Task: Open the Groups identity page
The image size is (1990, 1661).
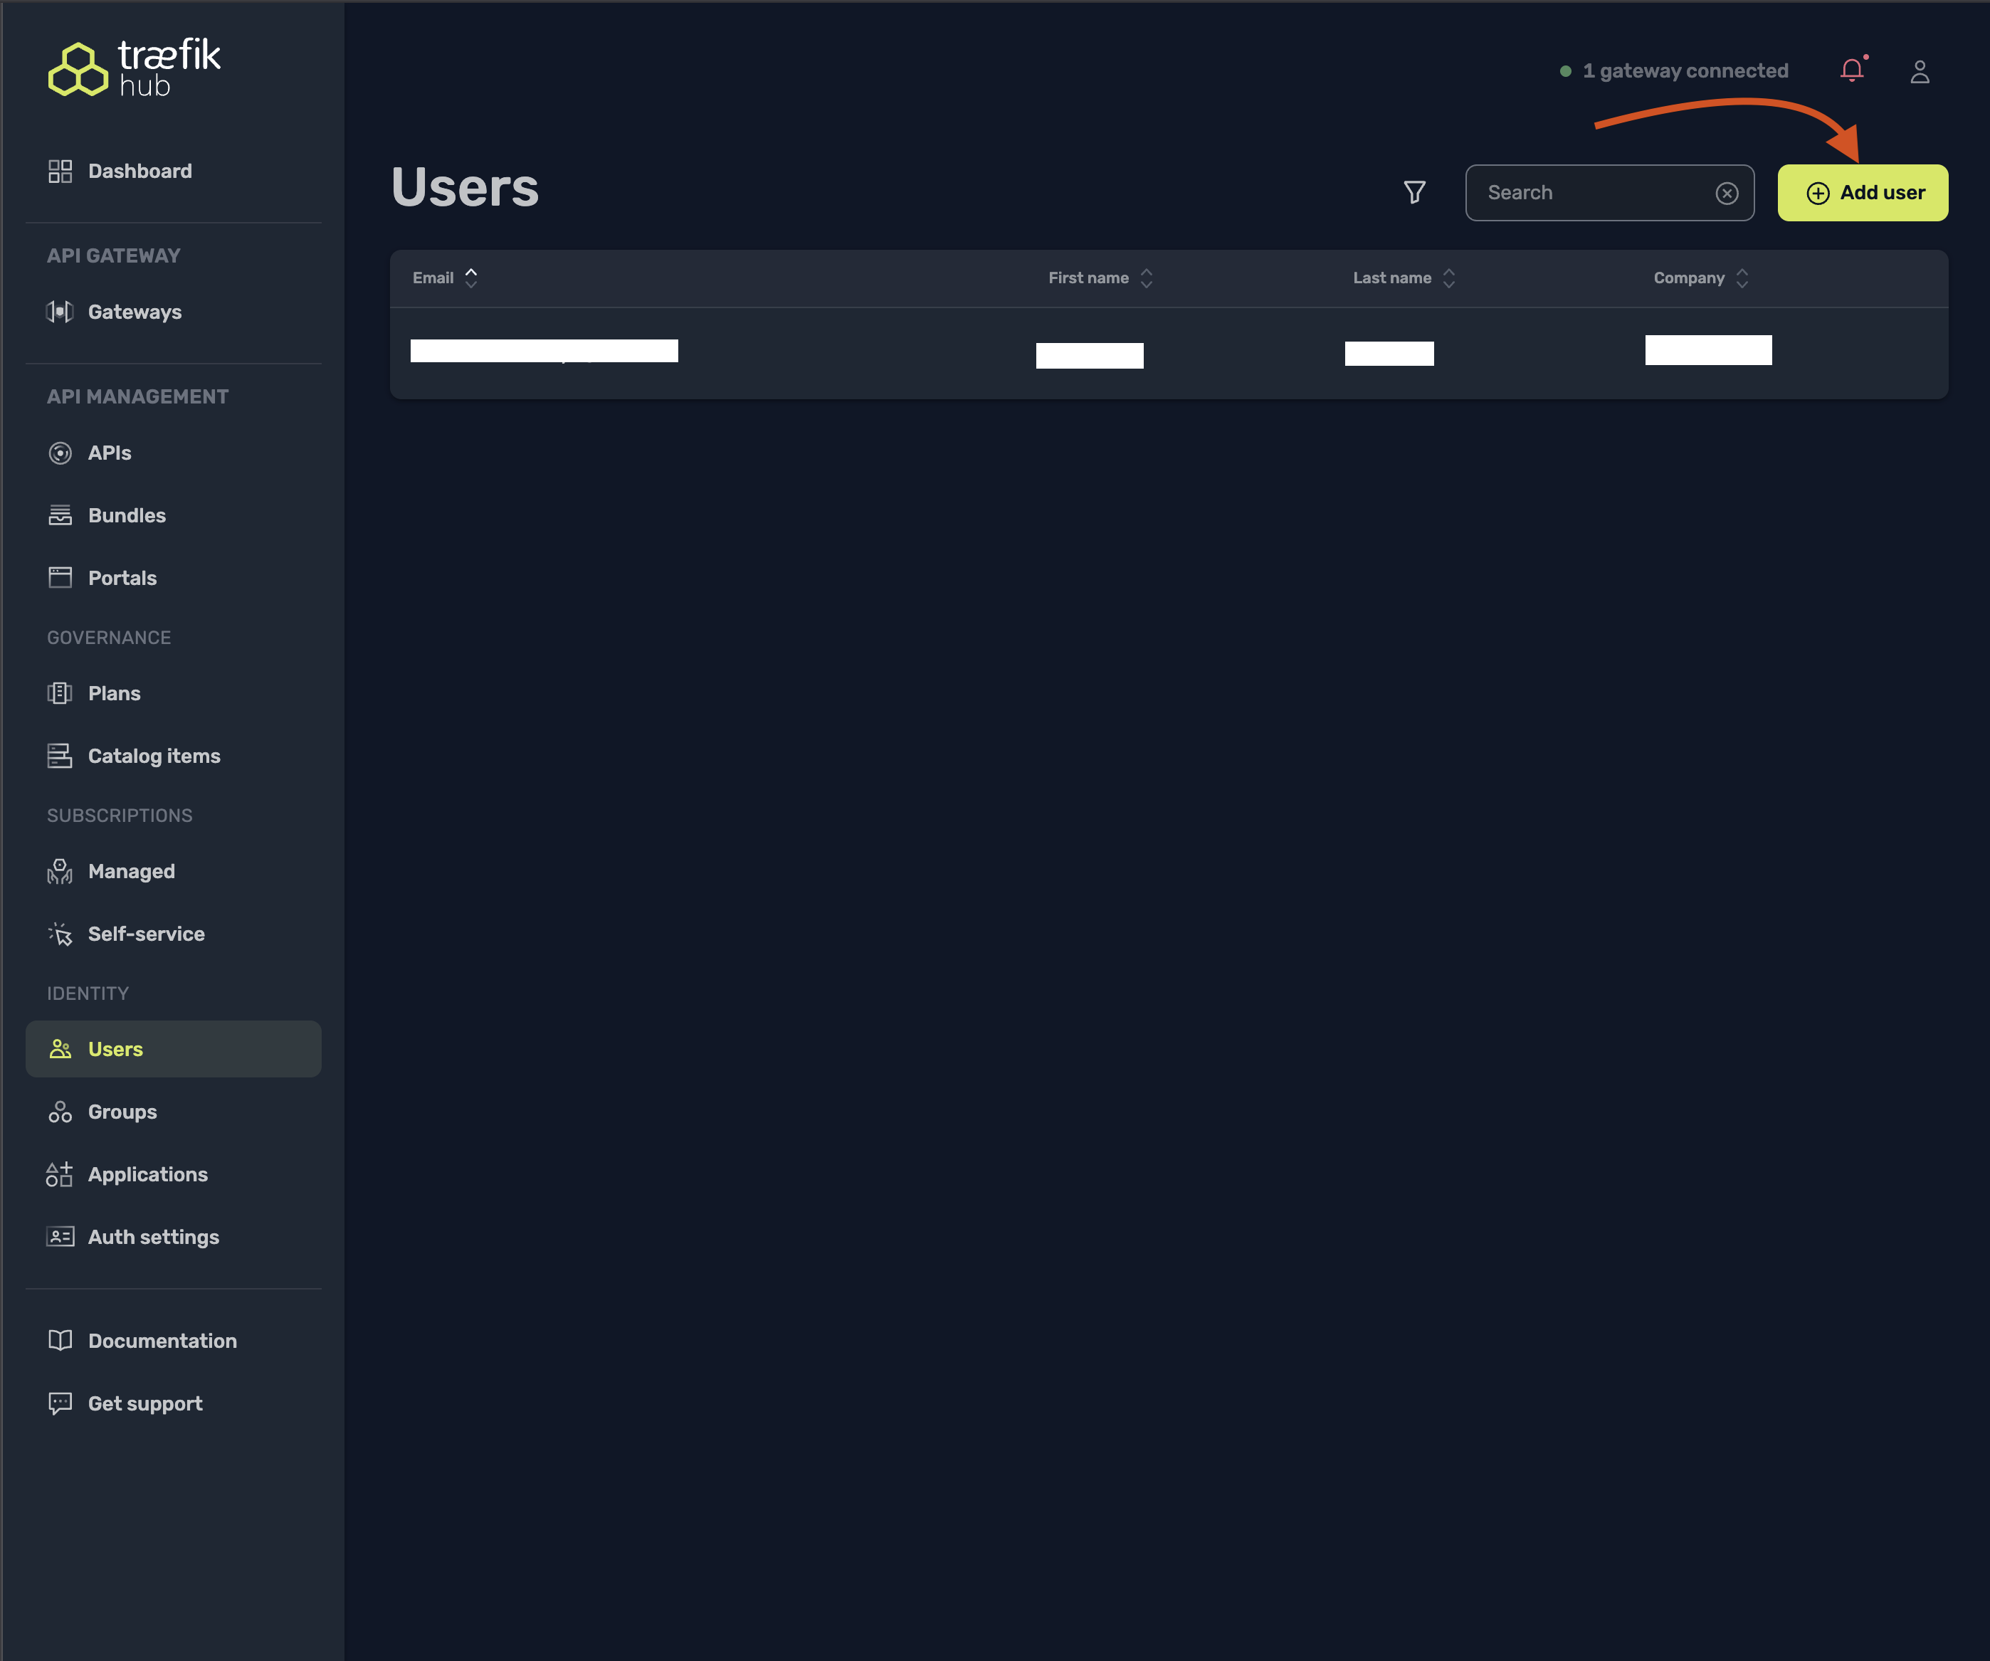Action: (x=121, y=1112)
